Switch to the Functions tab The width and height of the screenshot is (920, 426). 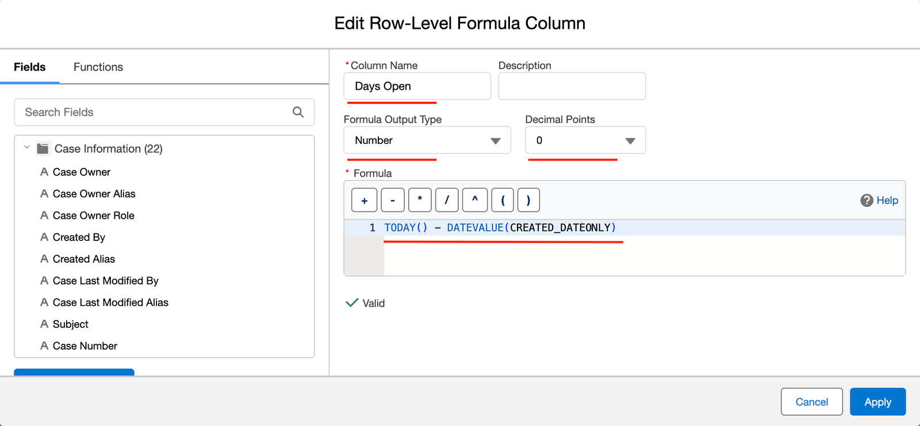[98, 67]
